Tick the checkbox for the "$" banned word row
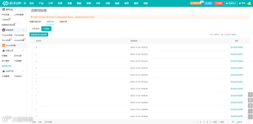Image resolution: width=253 pixels, height=124 pixels. point(32,47)
